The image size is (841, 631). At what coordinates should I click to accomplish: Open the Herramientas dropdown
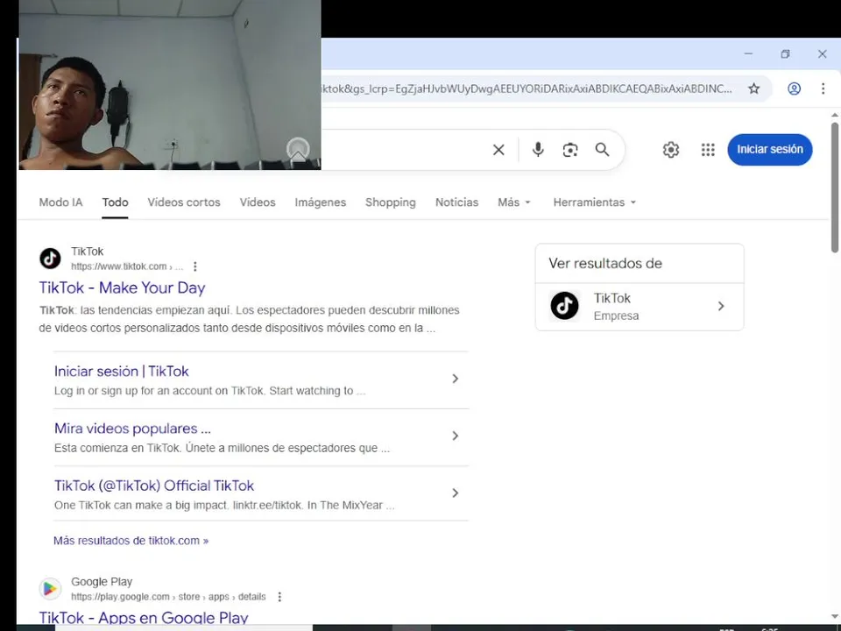[x=595, y=202]
